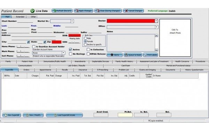Viewport: 209px width, 131px height.
Task: Click the Load Superbill Details button
Action: point(64,115)
